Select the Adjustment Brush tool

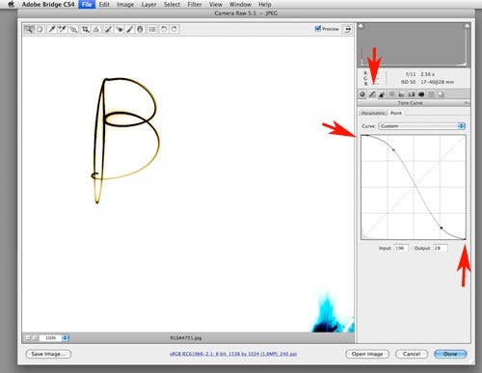coord(130,29)
